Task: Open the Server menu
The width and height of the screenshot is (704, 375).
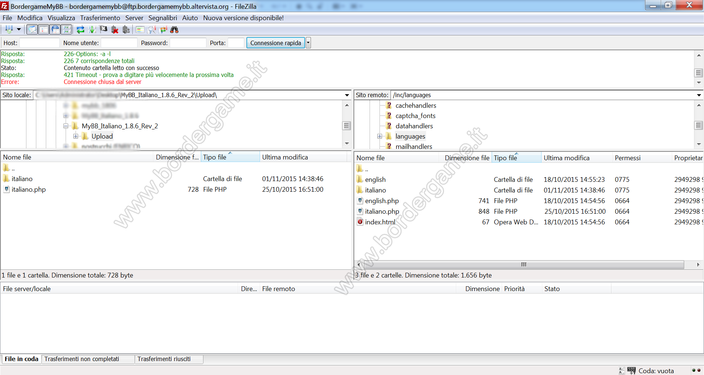Action: coord(134,18)
